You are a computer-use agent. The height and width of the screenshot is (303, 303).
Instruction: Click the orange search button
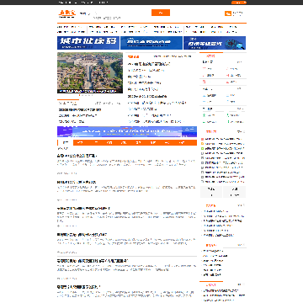161,13
